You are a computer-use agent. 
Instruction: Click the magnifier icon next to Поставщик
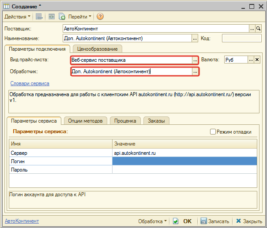click(x=259, y=29)
